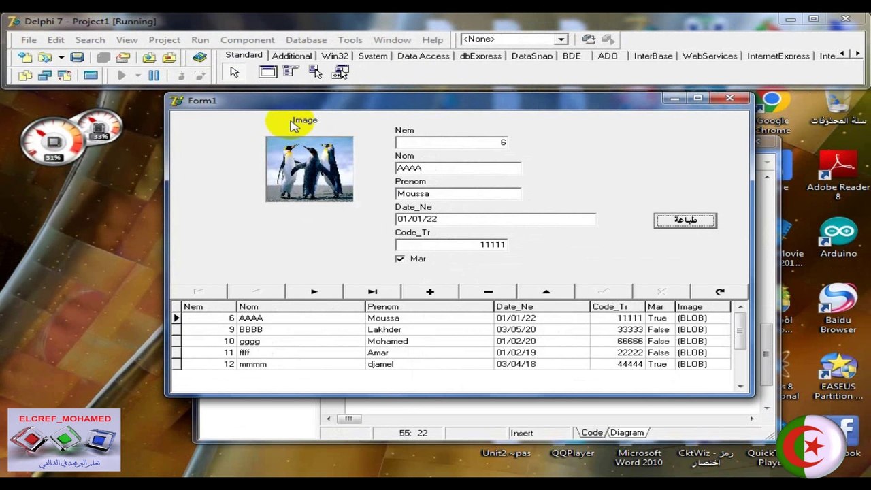Screen dimensions: 871x490
Task: Go to next record in navigator
Action: pos(314,292)
